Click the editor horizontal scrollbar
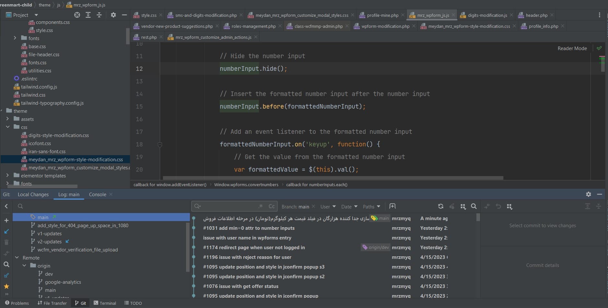608x308 pixels. [333, 178]
